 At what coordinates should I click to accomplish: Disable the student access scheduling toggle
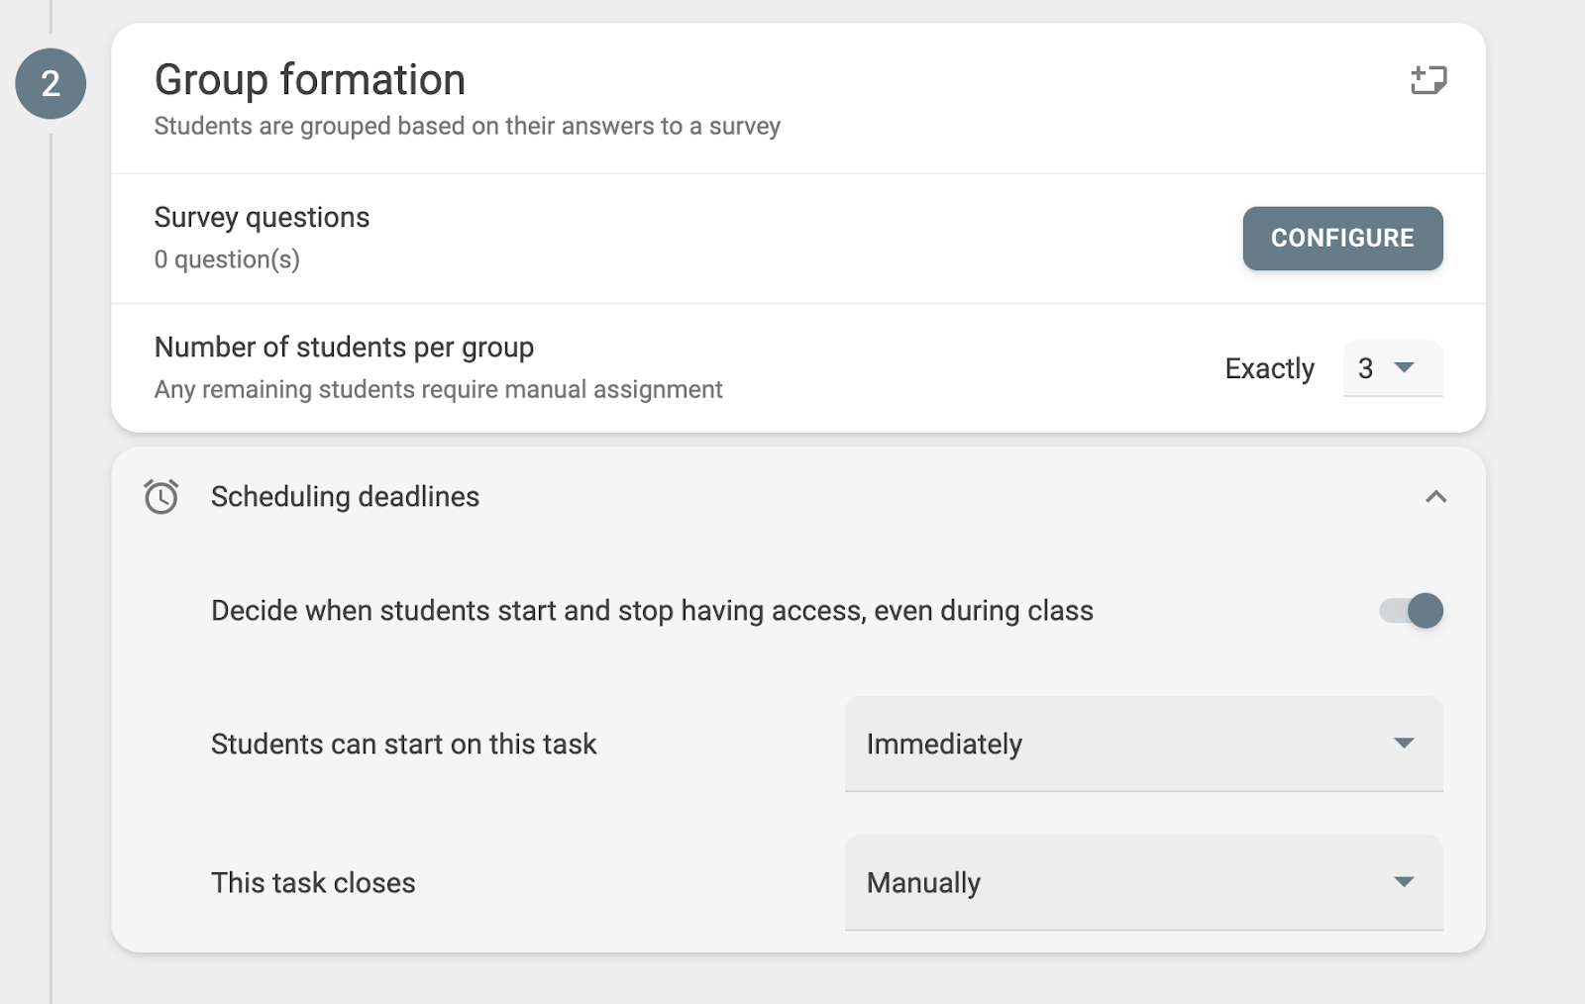click(x=1410, y=611)
